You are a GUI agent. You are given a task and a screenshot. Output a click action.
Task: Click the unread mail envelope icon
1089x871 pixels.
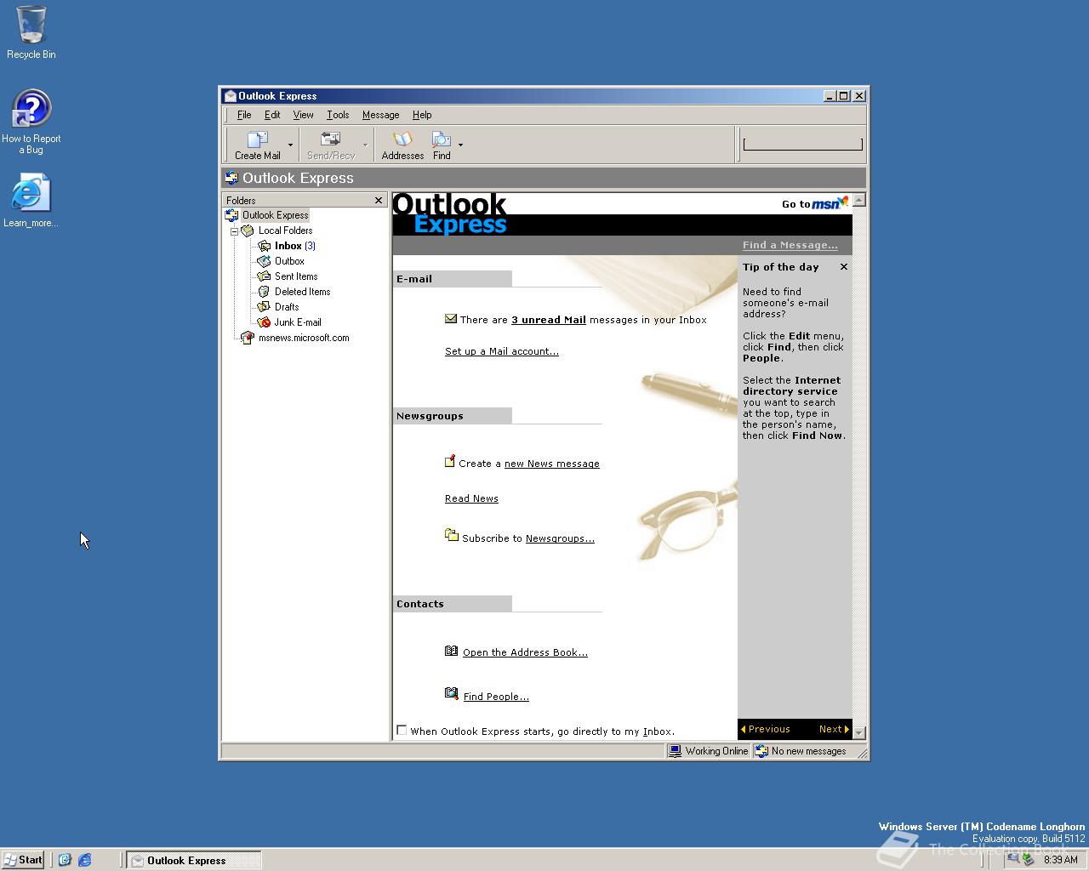(x=451, y=319)
